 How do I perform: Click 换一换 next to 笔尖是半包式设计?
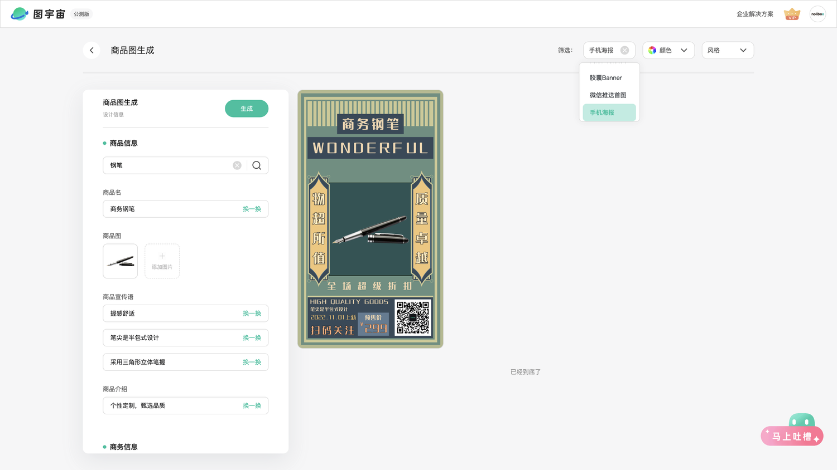[x=252, y=338]
